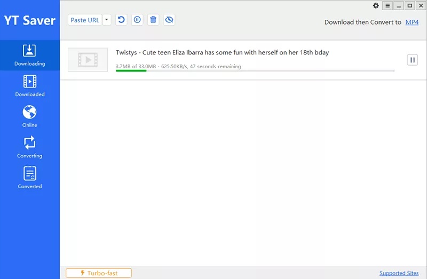Open the hamburger menu
The image size is (427, 279).
coord(388,6)
